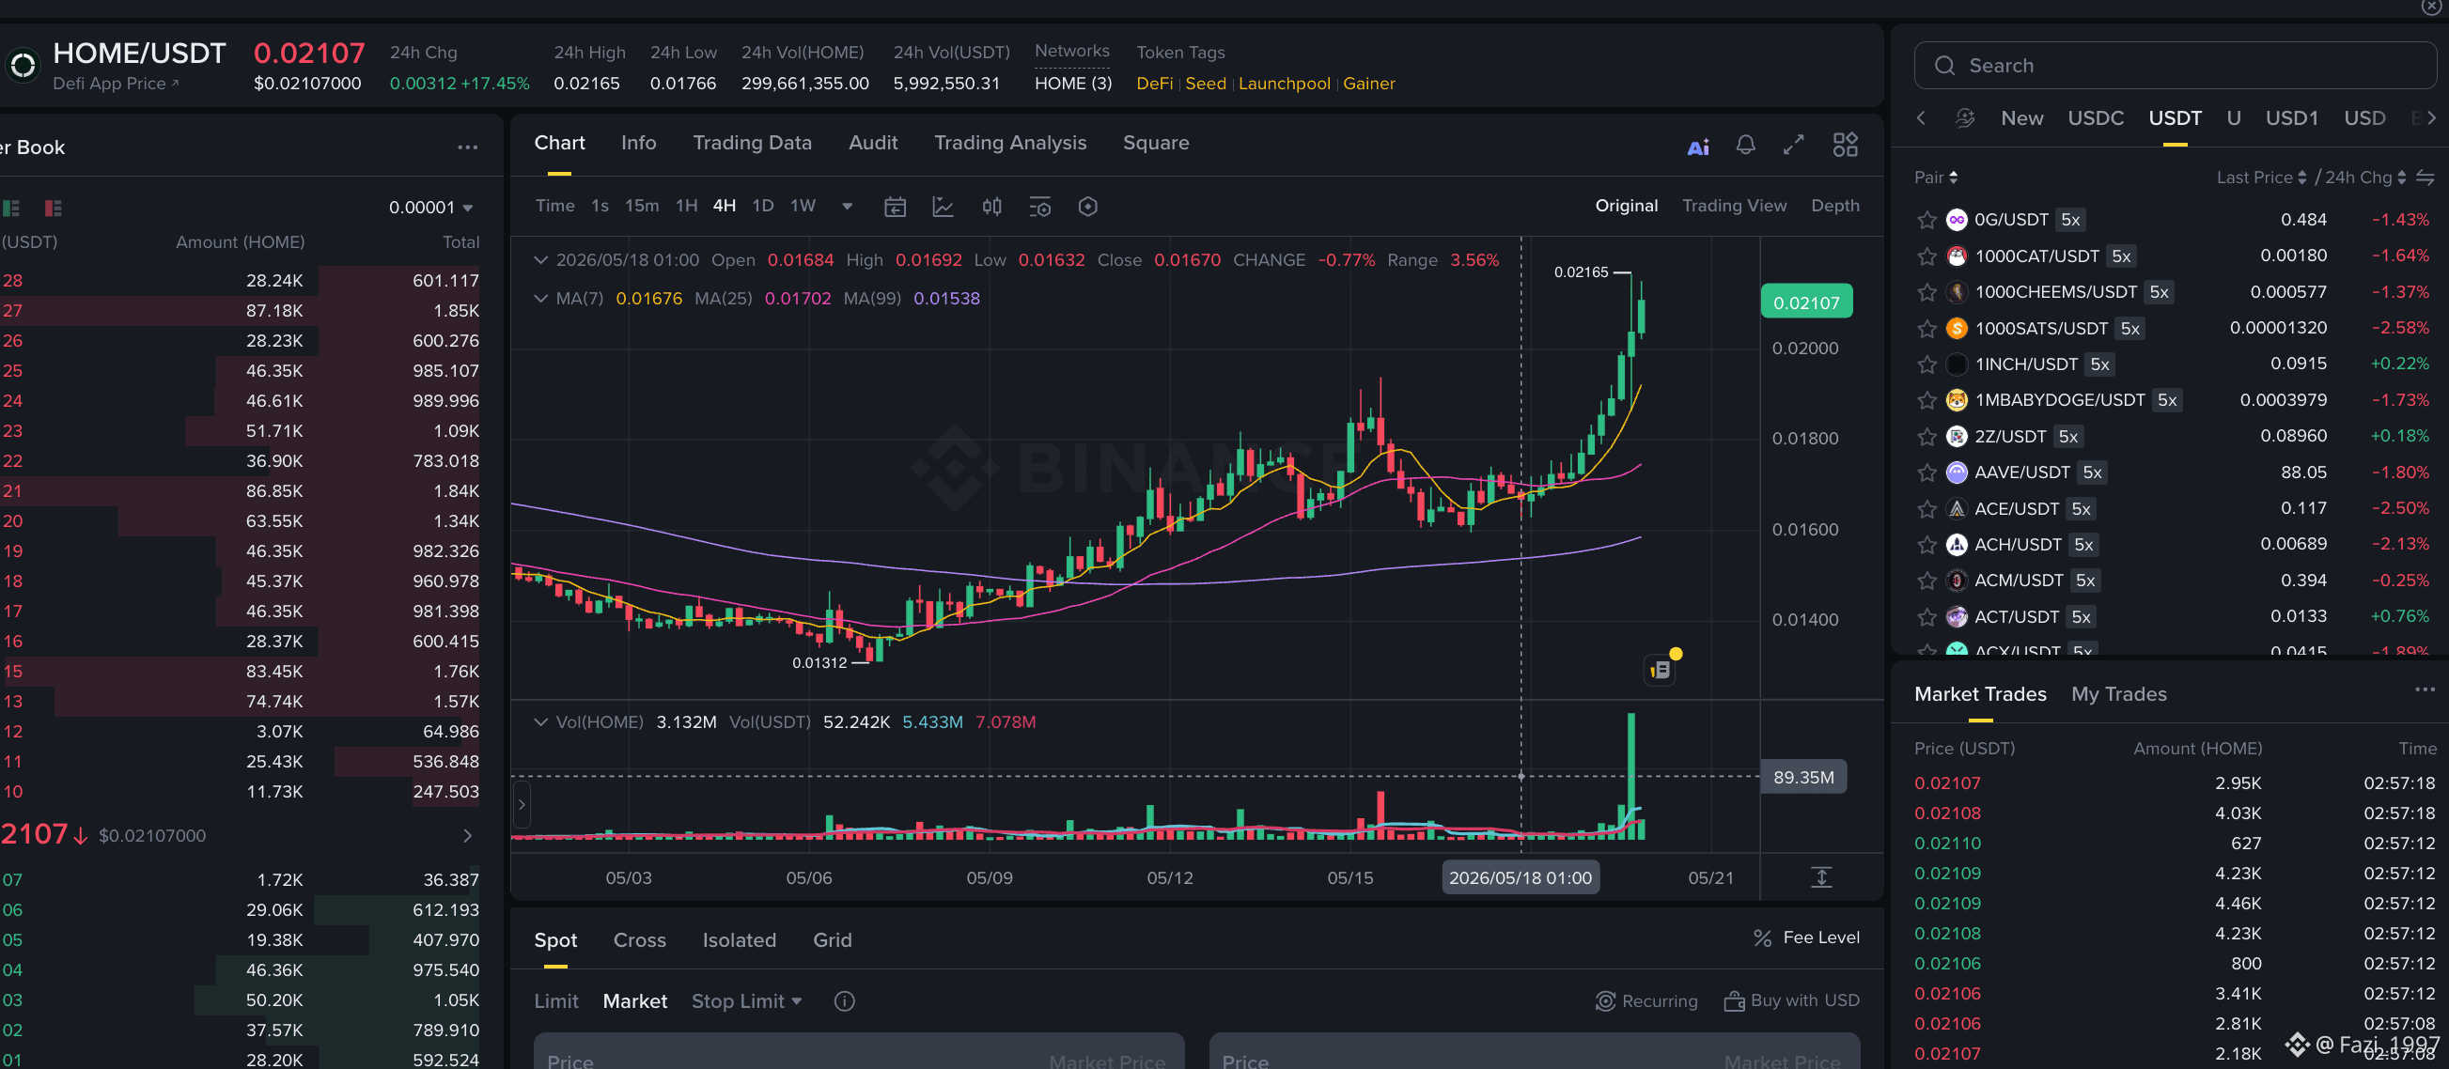The image size is (2449, 1069).
Task: Select the 1D time interval
Action: (x=761, y=205)
